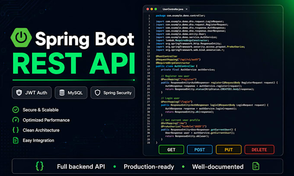The height and width of the screenshot is (176, 294).
Task: Click the red window close dot
Action: click(x=148, y=9)
